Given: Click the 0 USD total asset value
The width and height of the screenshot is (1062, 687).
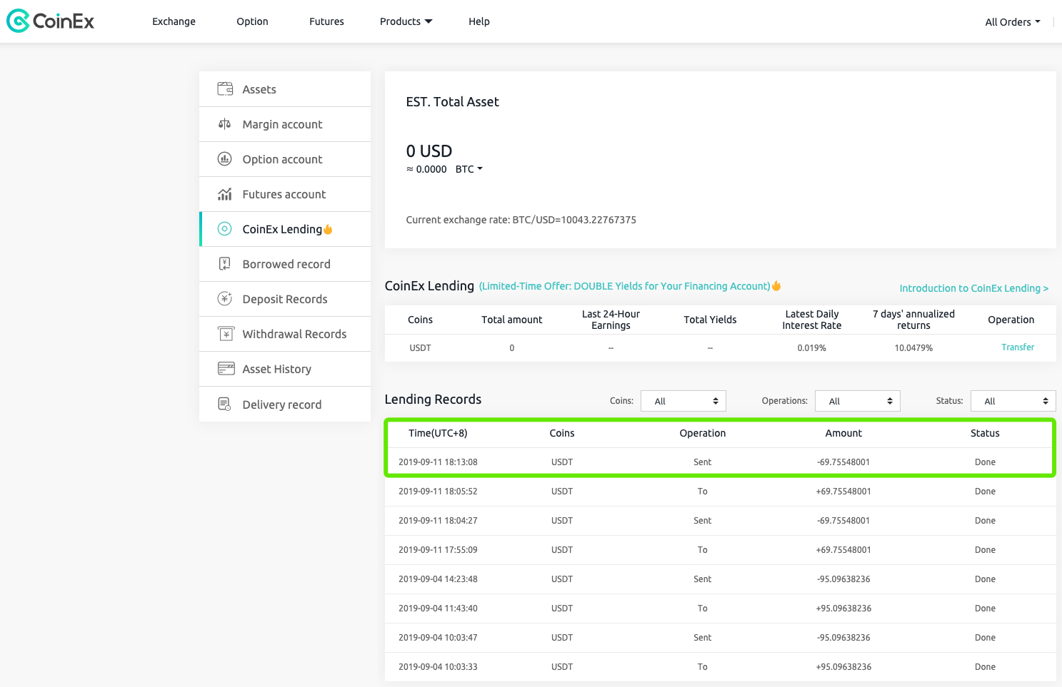Looking at the screenshot, I should pos(429,151).
